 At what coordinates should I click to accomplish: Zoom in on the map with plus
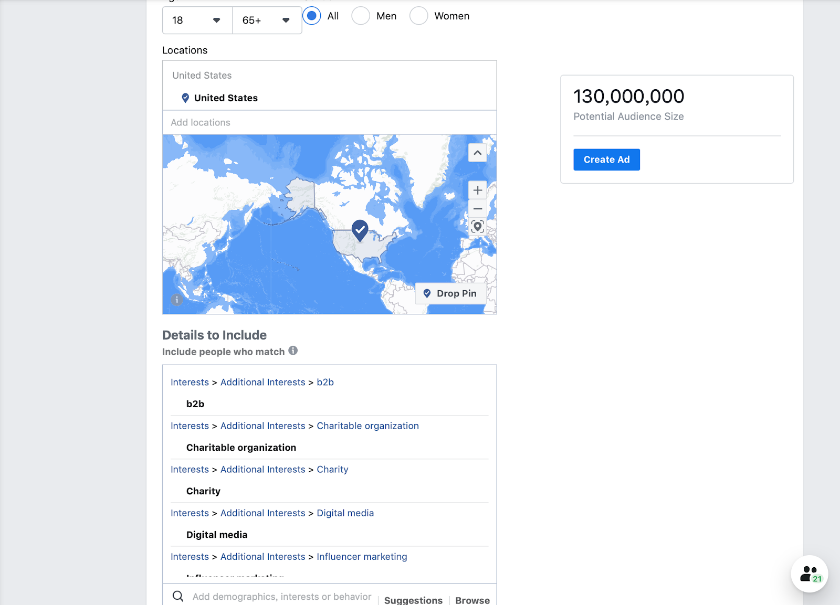pos(477,190)
